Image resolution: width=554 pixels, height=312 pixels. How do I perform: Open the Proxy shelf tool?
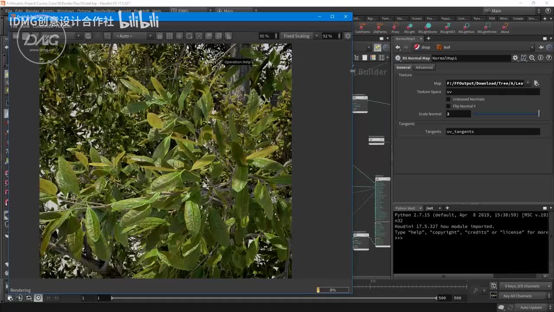[x=395, y=28]
